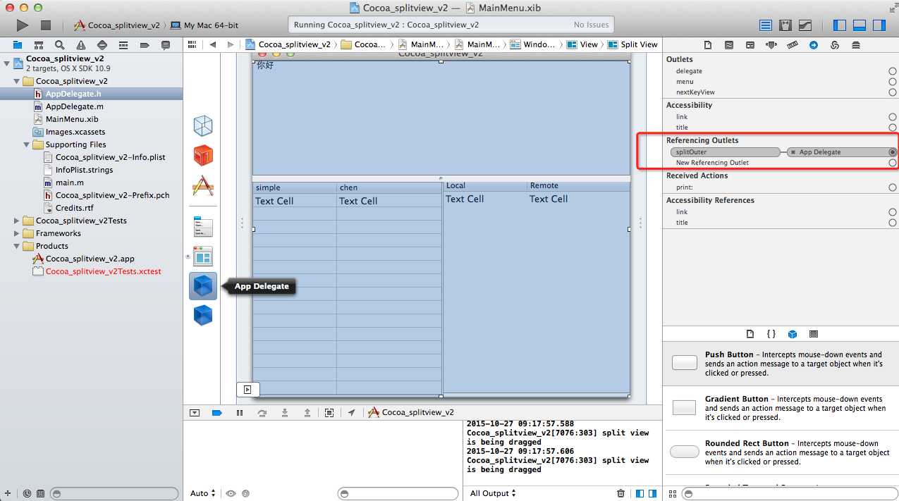Open the Size inspector ruler tab
Screen dimensions: 899x501
click(x=793, y=45)
